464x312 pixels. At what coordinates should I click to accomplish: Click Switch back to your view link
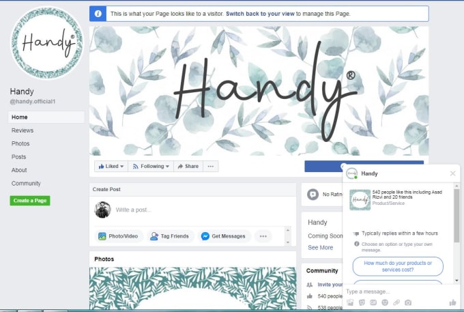[260, 14]
